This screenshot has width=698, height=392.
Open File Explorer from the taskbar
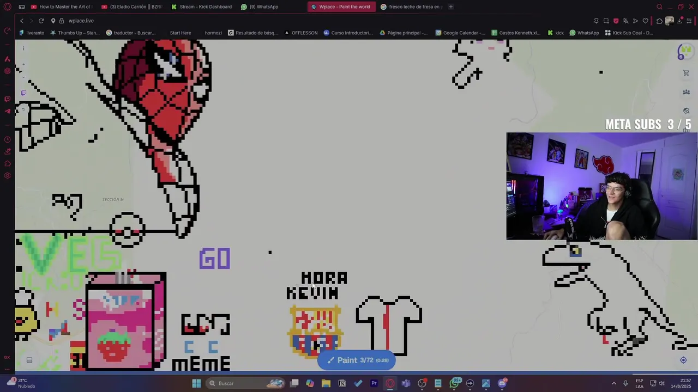point(326,383)
